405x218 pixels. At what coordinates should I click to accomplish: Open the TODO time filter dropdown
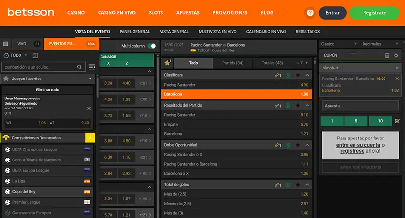click(x=16, y=55)
